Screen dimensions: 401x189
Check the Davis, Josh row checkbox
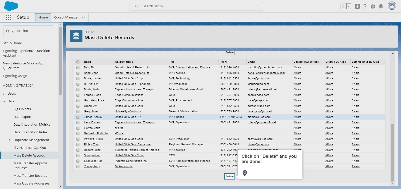click(x=78, y=90)
